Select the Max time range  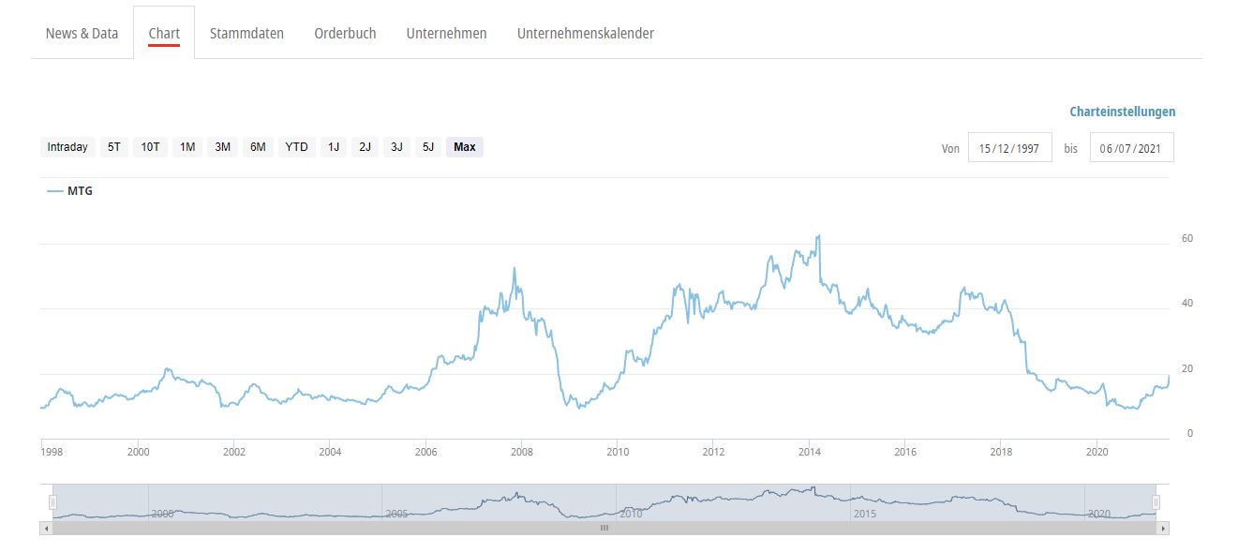pos(465,147)
